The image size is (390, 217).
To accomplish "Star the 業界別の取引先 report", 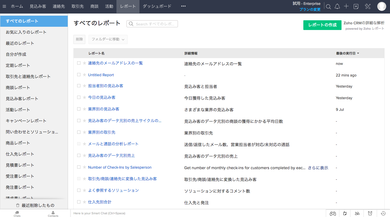I will coord(84,132).
